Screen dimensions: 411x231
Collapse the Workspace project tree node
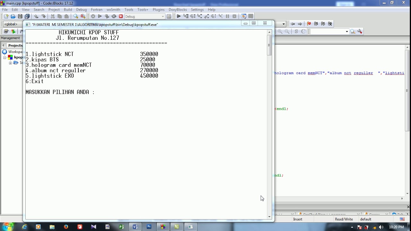[x=5, y=57]
